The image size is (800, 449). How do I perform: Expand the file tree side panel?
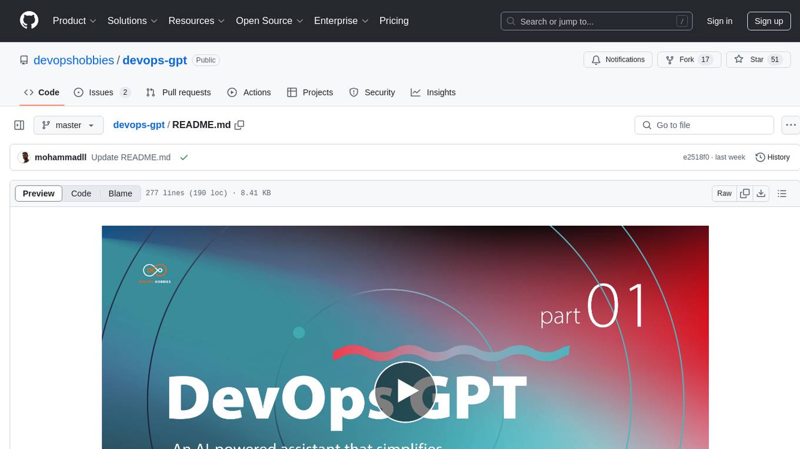[19, 125]
